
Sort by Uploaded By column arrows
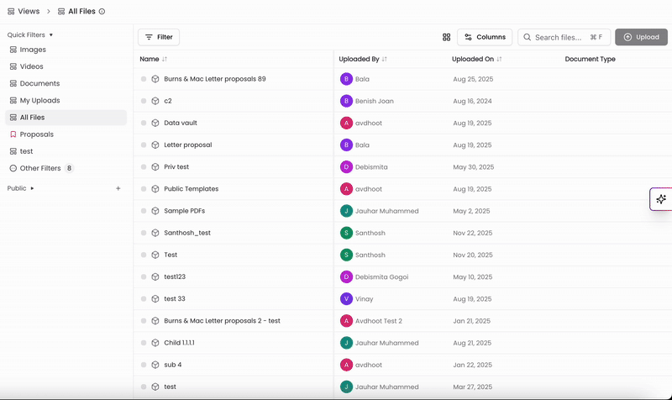tap(385, 59)
